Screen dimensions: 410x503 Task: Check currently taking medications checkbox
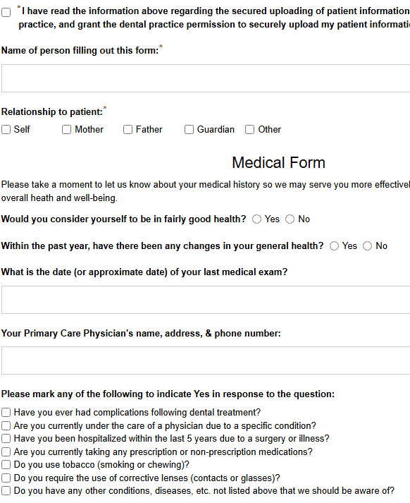[6, 452]
